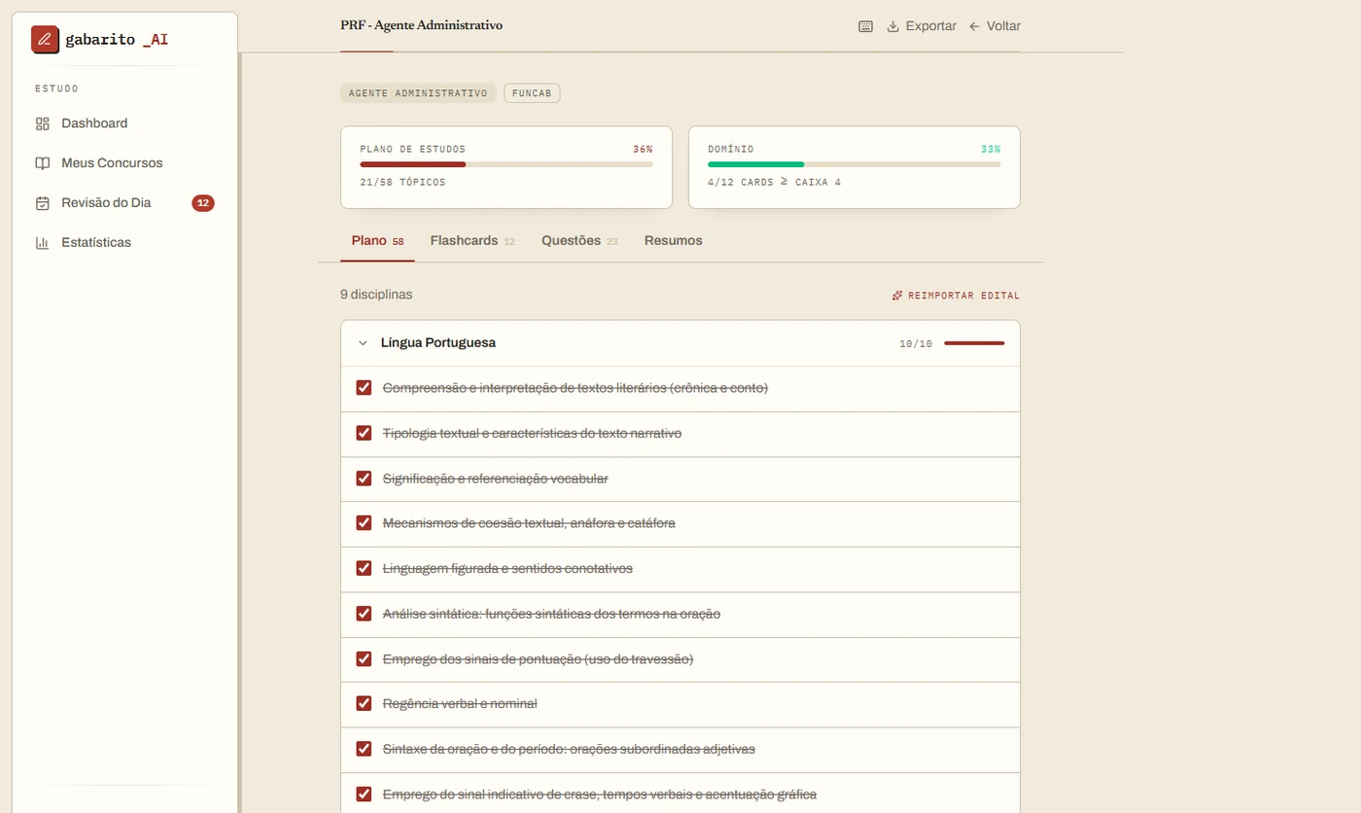1361x813 pixels.
Task: Click the '21/58 tópicos' text
Action: (x=402, y=183)
